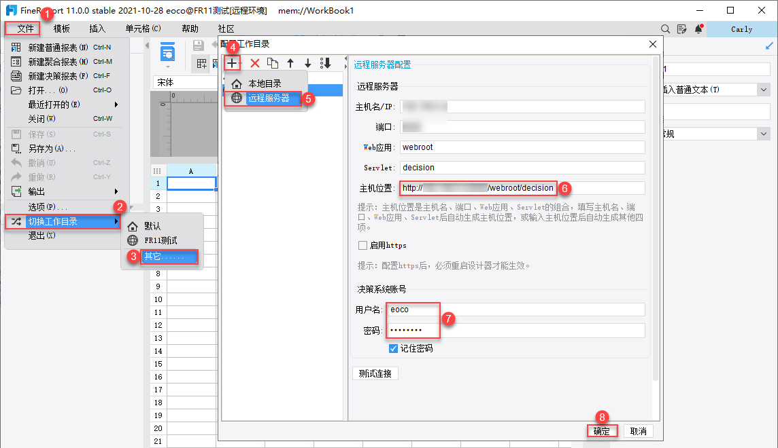Expand 切换工作目录 submenu
The image size is (778, 448).
[x=63, y=221]
